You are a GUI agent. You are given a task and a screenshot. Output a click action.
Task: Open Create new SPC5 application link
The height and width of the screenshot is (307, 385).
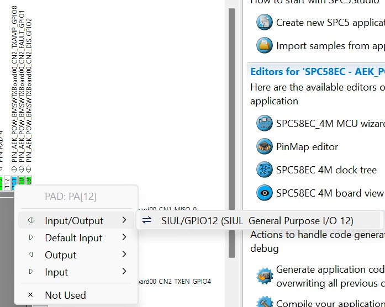(330, 23)
